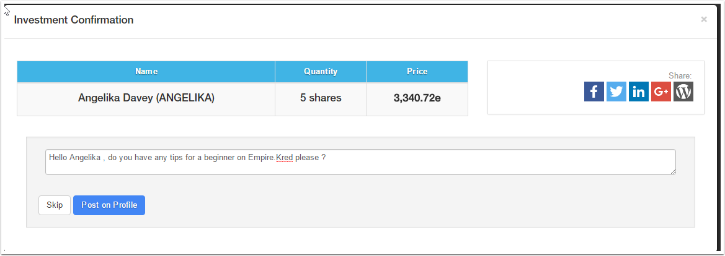This screenshot has height=256, width=725.
Task: Click the Share: label
Action: (680, 75)
